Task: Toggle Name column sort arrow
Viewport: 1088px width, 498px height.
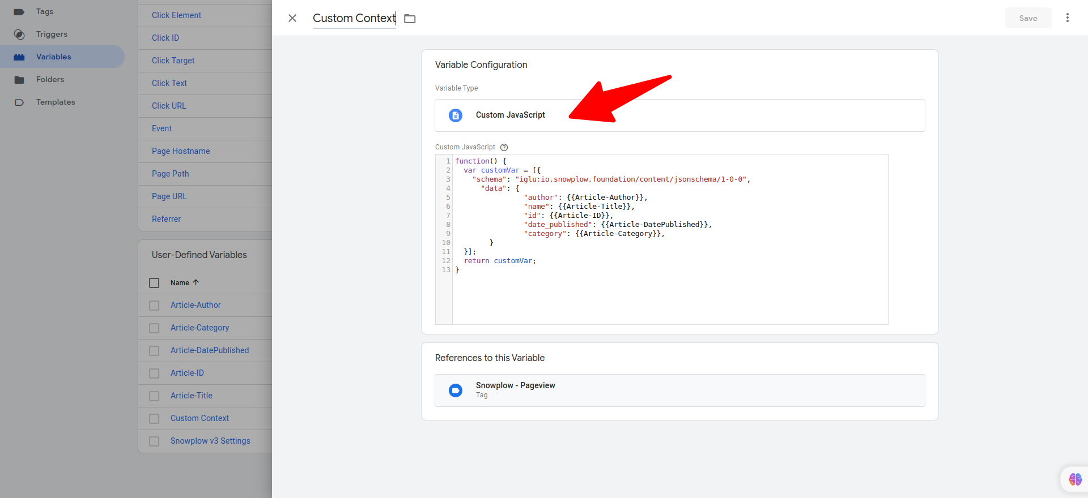Action: pos(195,282)
